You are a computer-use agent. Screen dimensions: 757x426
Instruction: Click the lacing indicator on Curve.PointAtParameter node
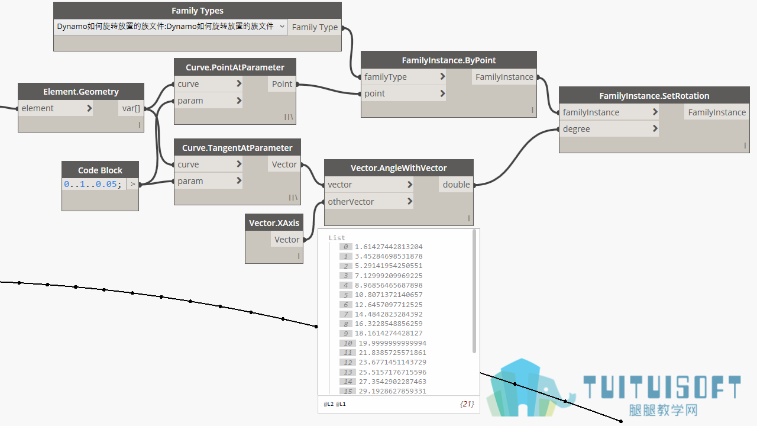pos(289,117)
